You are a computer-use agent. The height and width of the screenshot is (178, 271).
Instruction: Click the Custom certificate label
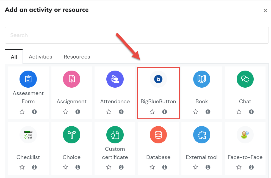[x=115, y=153]
